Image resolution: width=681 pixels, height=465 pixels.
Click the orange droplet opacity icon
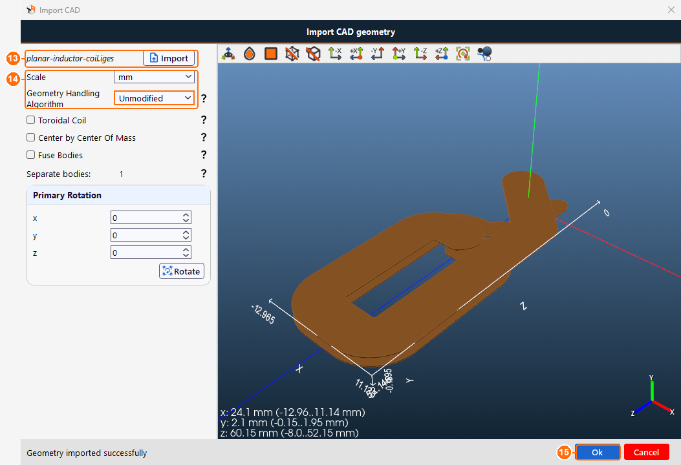[x=250, y=54]
